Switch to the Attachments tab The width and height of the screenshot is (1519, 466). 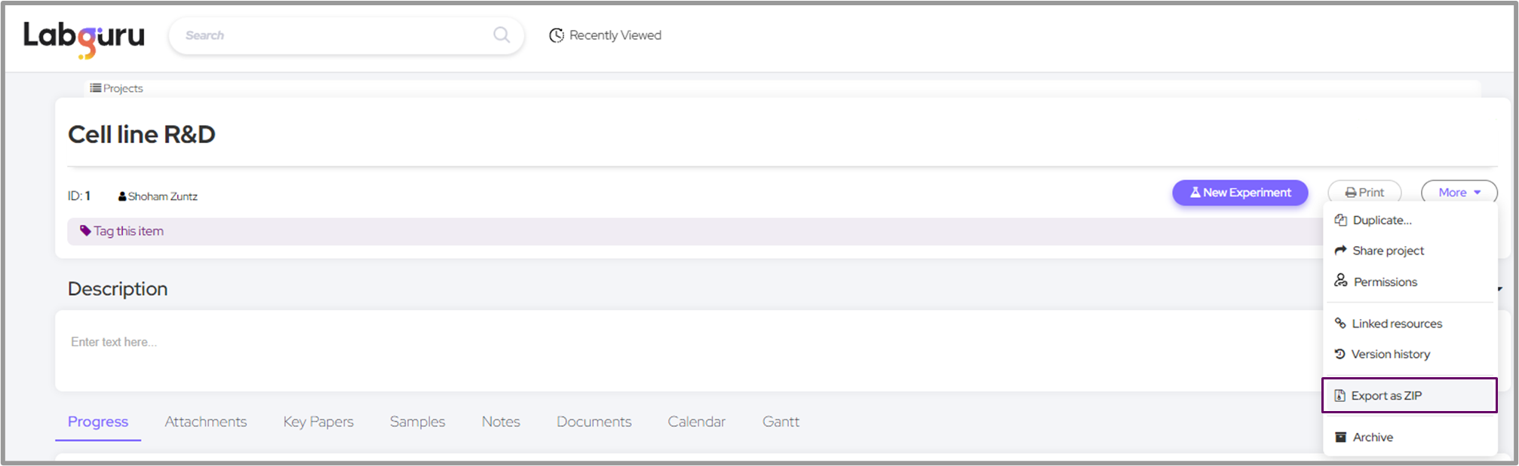click(x=206, y=422)
